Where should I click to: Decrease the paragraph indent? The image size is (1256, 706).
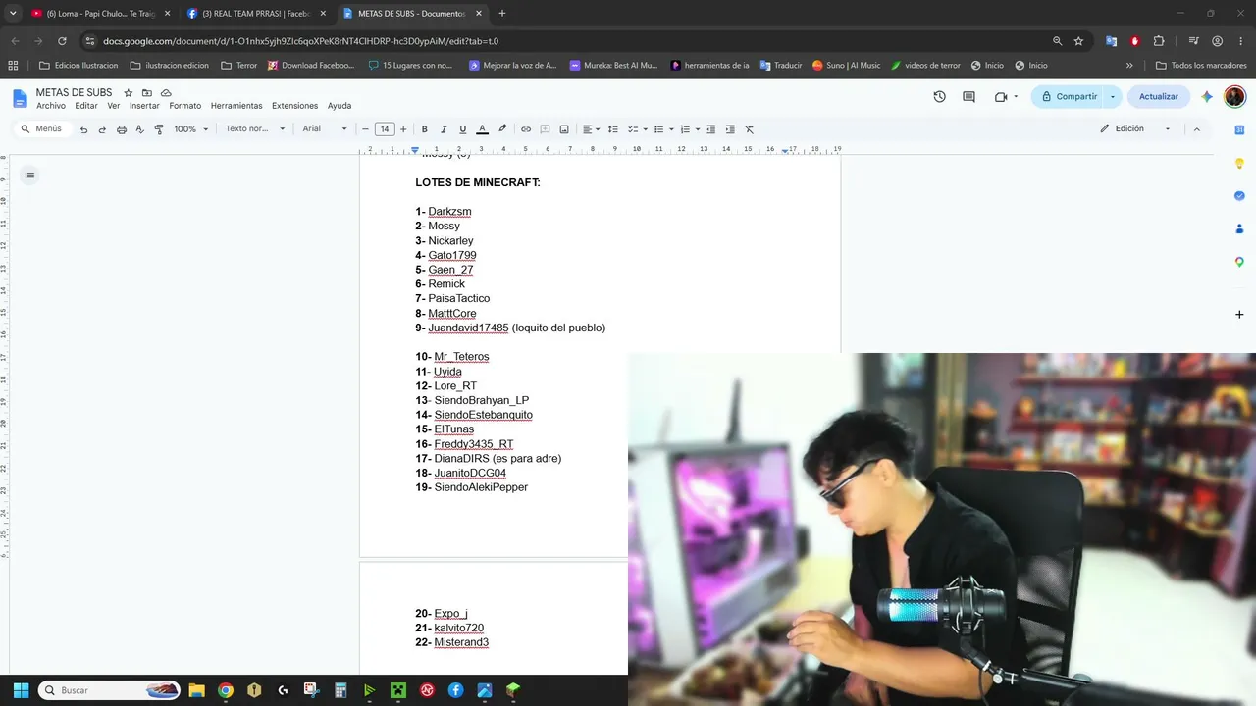pos(712,129)
